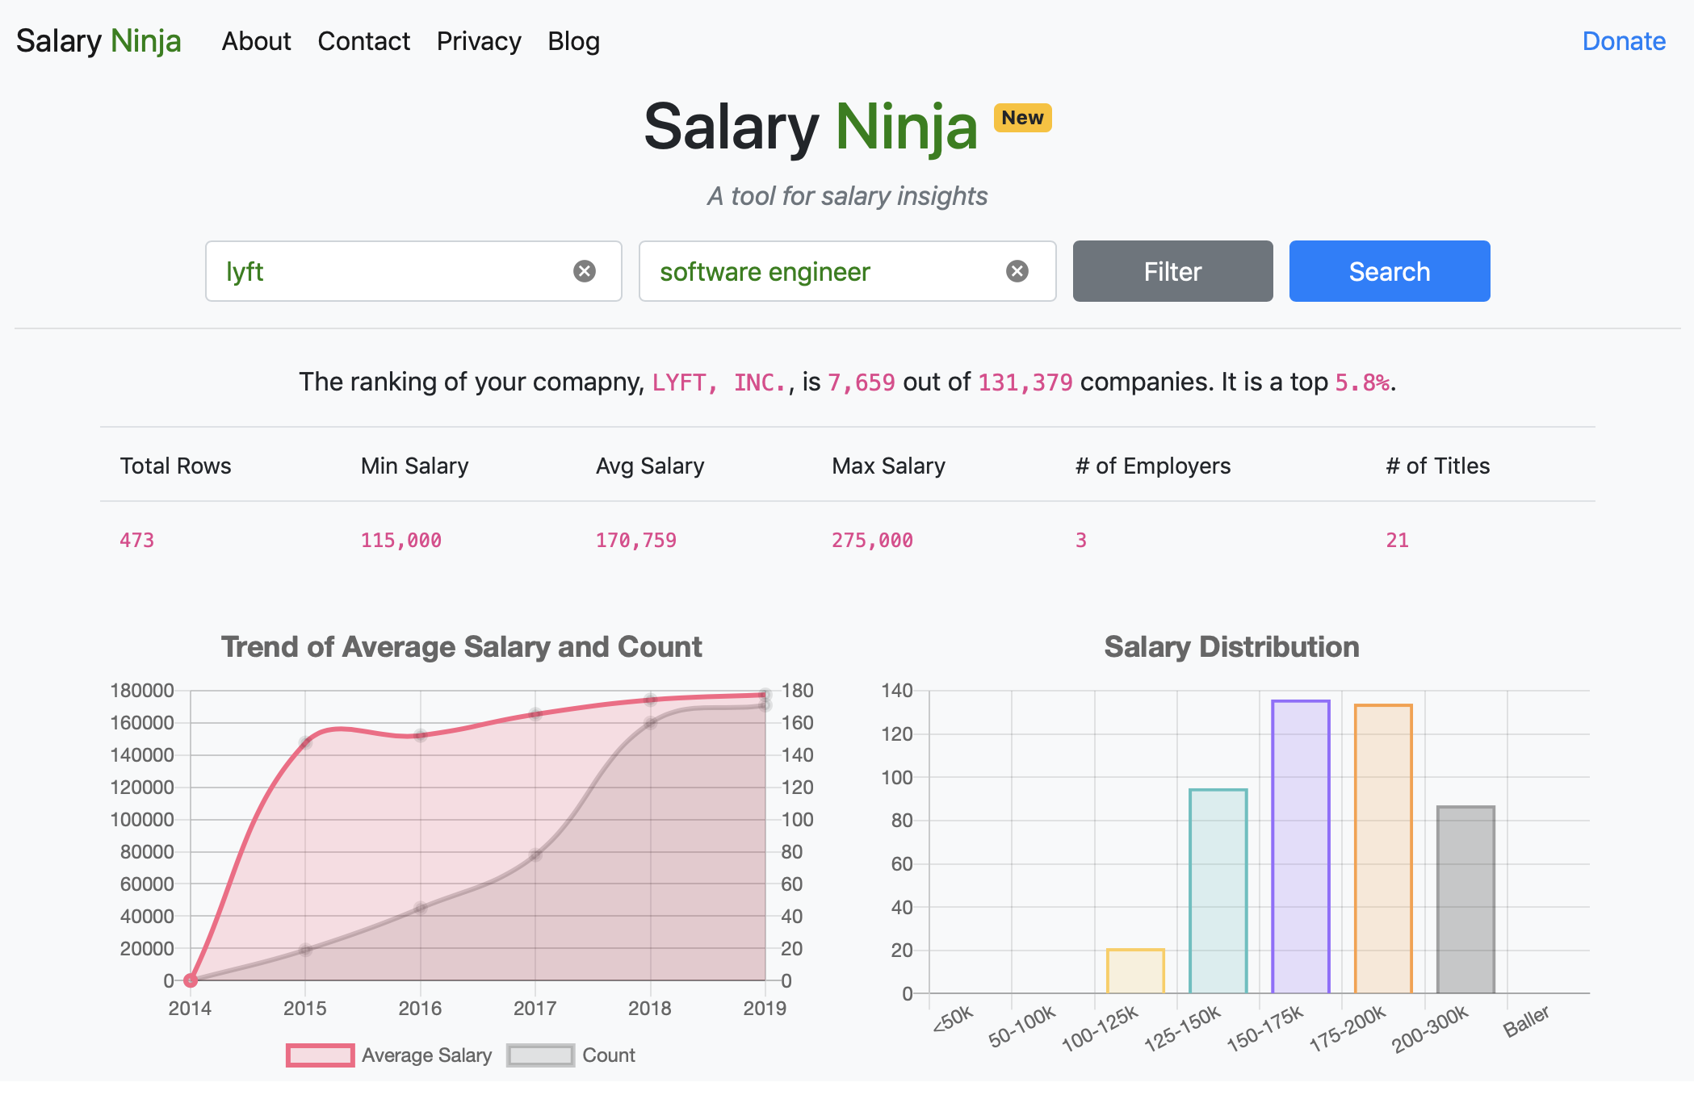Click the # of Titles column header
The height and width of the screenshot is (1099, 1694).
pyautogui.click(x=1437, y=466)
